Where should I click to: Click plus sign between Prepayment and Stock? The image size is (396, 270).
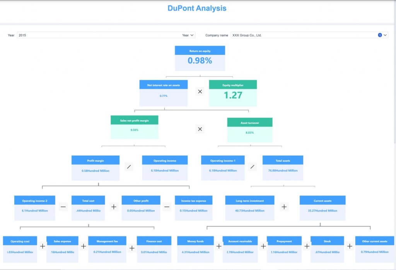click(x=307, y=246)
